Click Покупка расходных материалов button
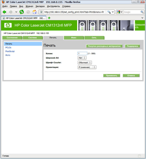The width and height of the screenshot is (146, 159). (104, 46)
